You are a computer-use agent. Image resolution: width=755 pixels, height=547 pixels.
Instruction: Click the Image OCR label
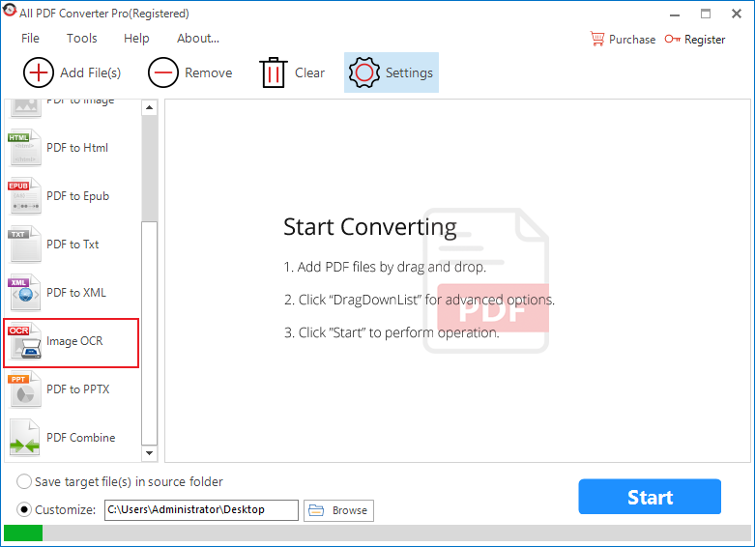[x=74, y=341]
